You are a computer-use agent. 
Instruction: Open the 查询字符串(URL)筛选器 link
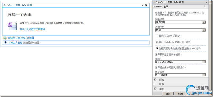[x=21, y=38]
